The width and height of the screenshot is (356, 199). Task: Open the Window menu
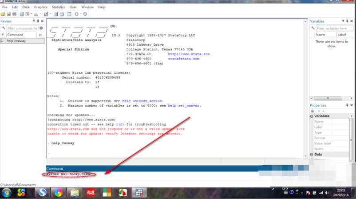pos(87,7)
